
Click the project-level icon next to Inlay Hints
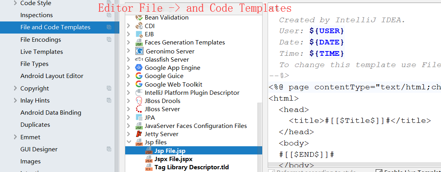pyautogui.click(x=109, y=100)
